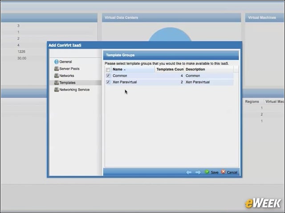Click Virtual Data Centers panel header behind dialog
Image resolution: width=285 pixels, height=213 pixels.
click(171, 18)
